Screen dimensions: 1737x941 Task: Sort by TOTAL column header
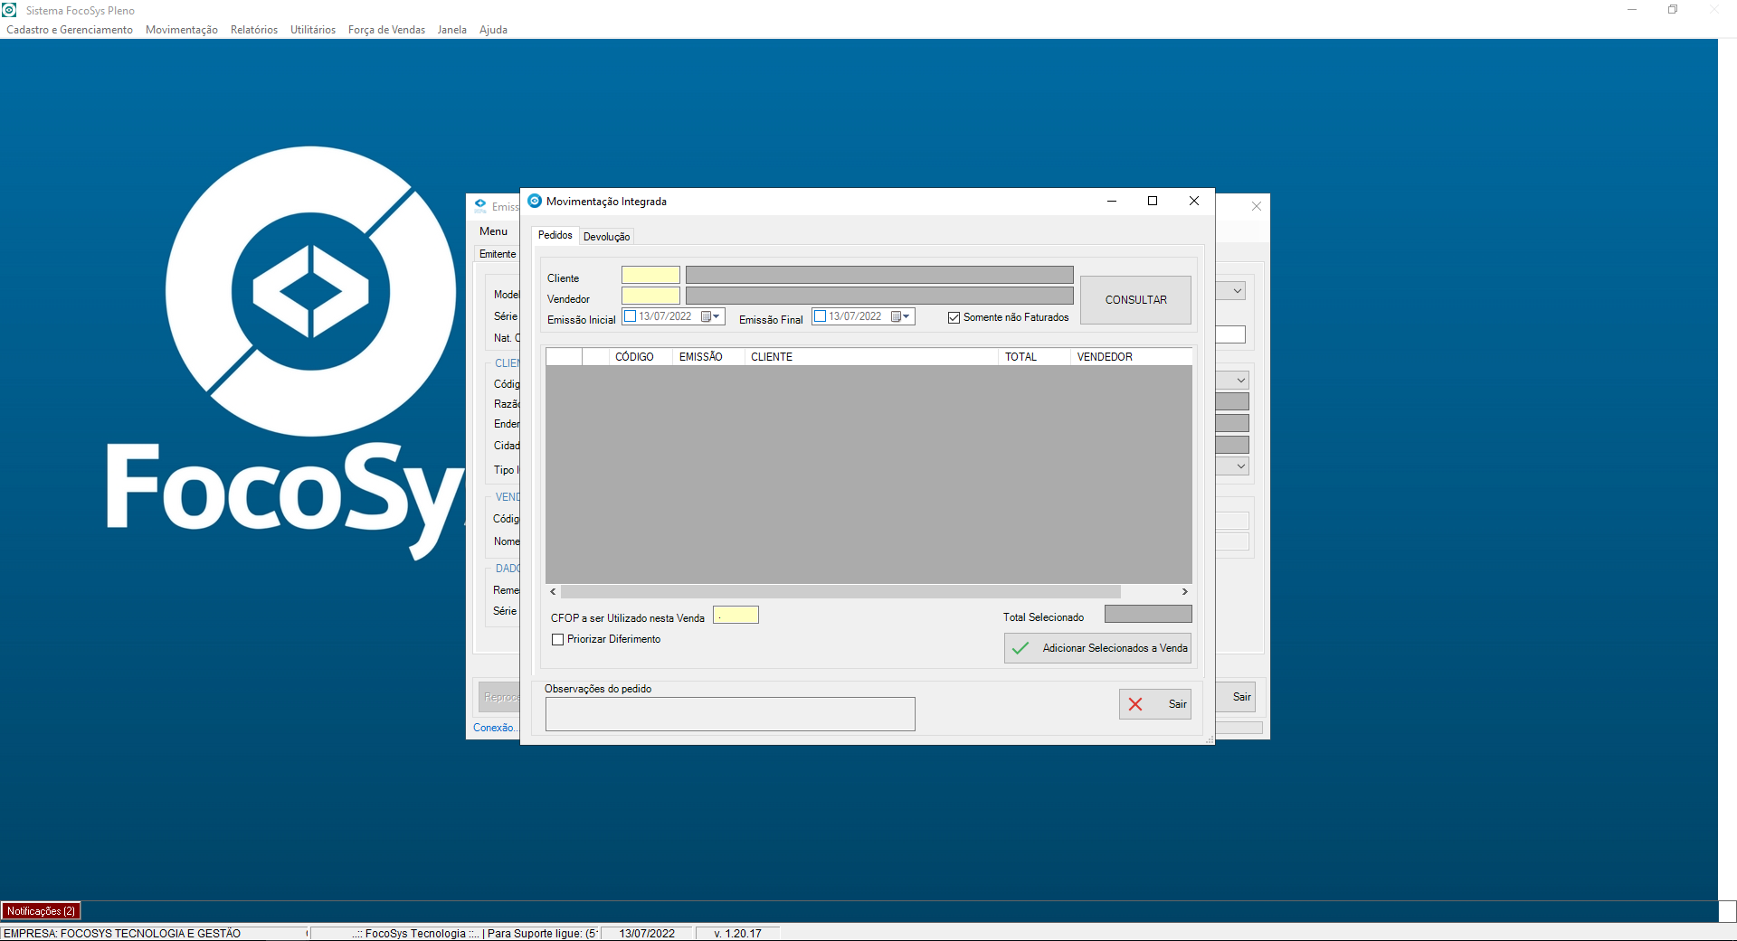(x=1034, y=357)
